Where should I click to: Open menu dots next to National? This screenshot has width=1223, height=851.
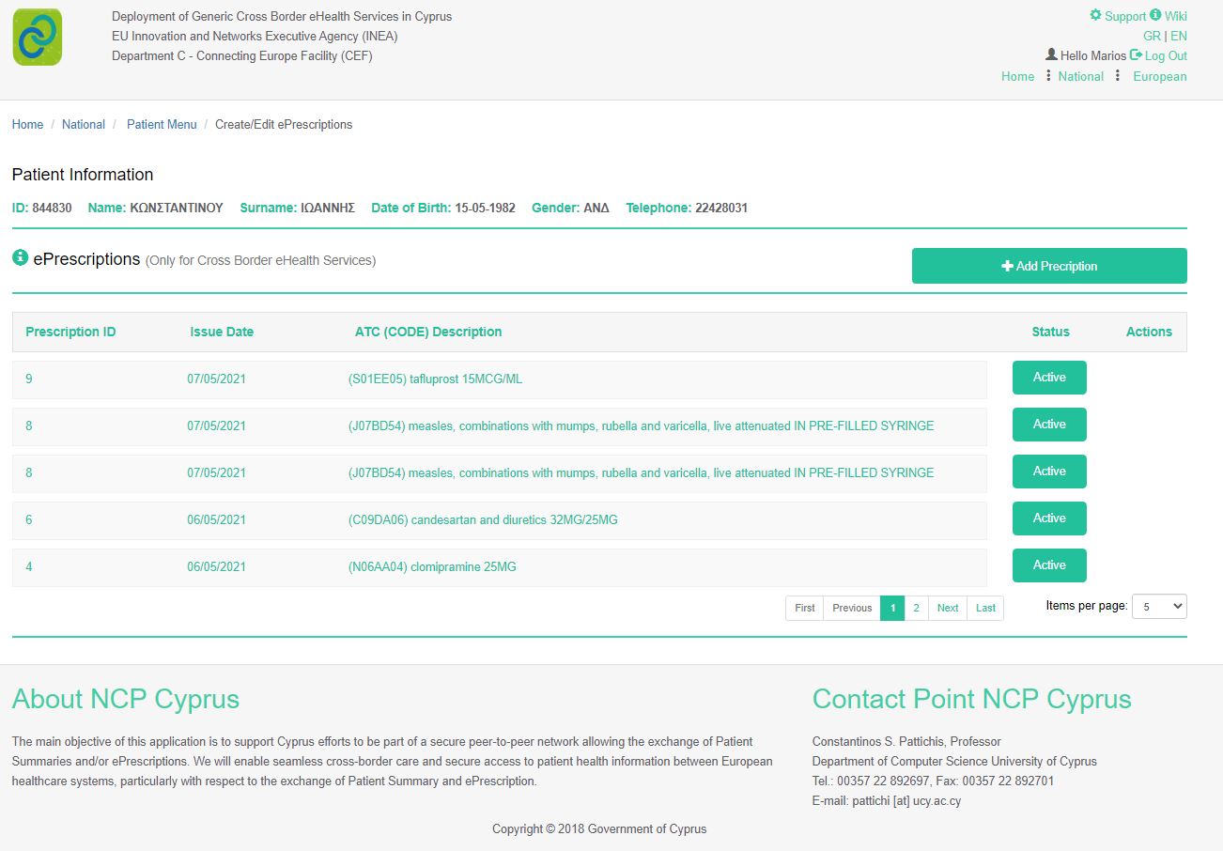pyautogui.click(x=1048, y=76)
